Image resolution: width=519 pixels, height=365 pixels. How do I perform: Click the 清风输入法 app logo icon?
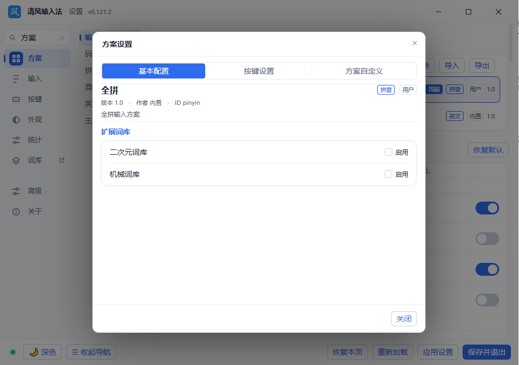(x=14, y=12)
